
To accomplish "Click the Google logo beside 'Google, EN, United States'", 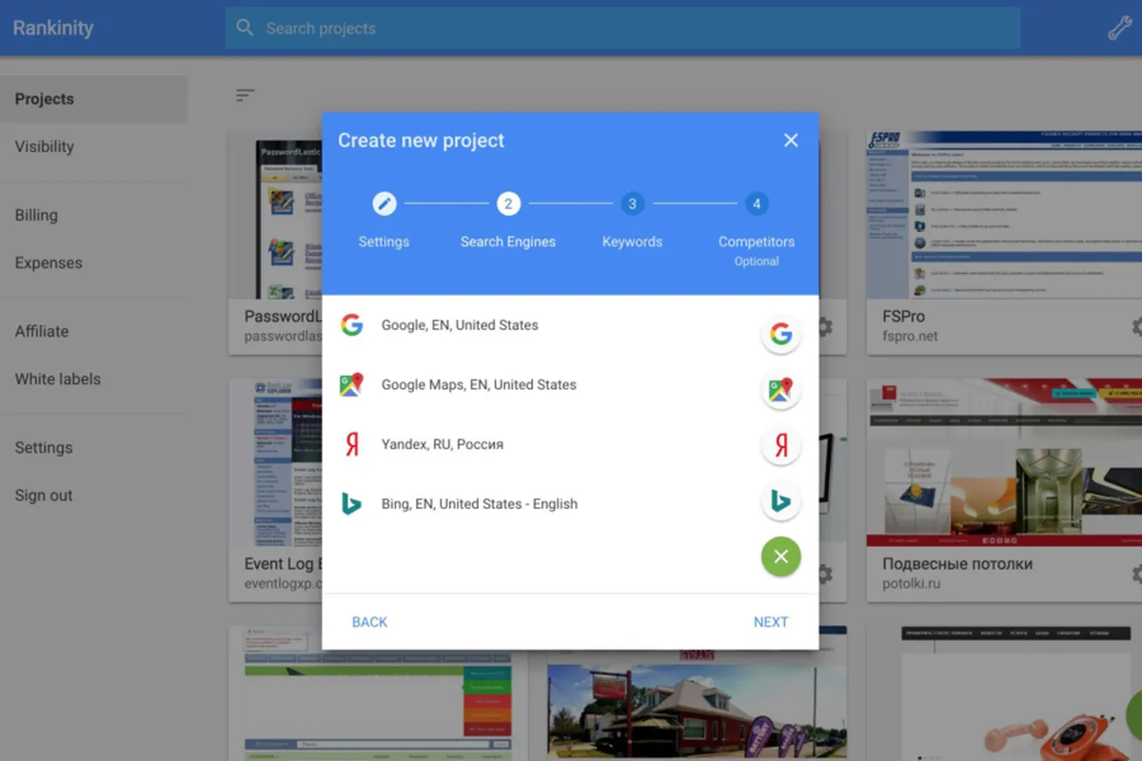I will 352,325.
